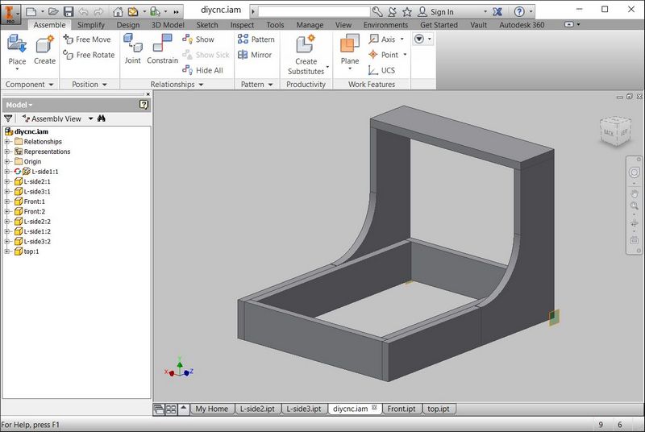Select the Free Rotate tool
645x432 pixels.
89,55
